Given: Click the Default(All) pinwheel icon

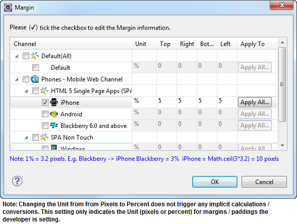Looking at the screenshot, I should (x=35, y=56).
